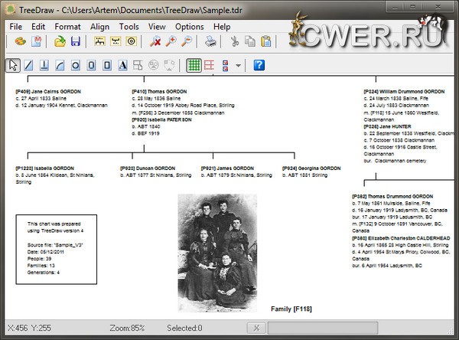The width and height of the screenshot is (459, 340).
Task: Open file using the folder icon
Action: (x=60, y=41)
